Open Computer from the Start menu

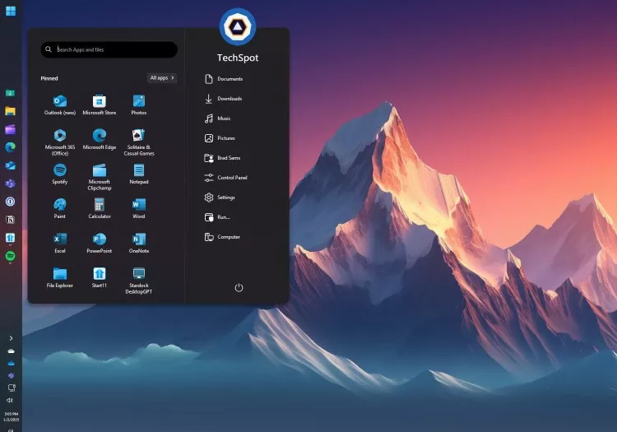[x=222, y=237]
